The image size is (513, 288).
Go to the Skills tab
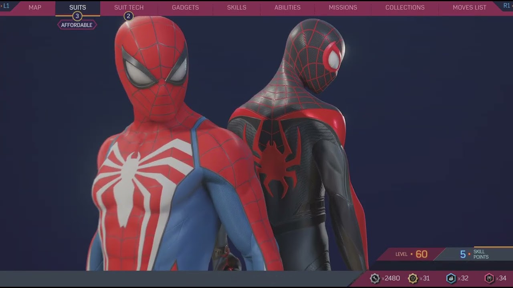click(x=236, y=8)
